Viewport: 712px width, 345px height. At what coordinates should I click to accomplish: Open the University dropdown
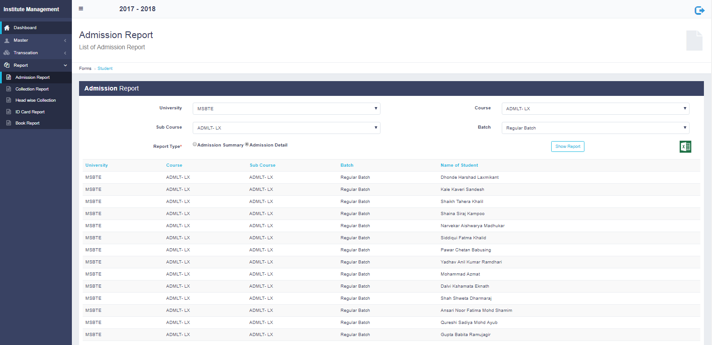[x=286, y=109]
